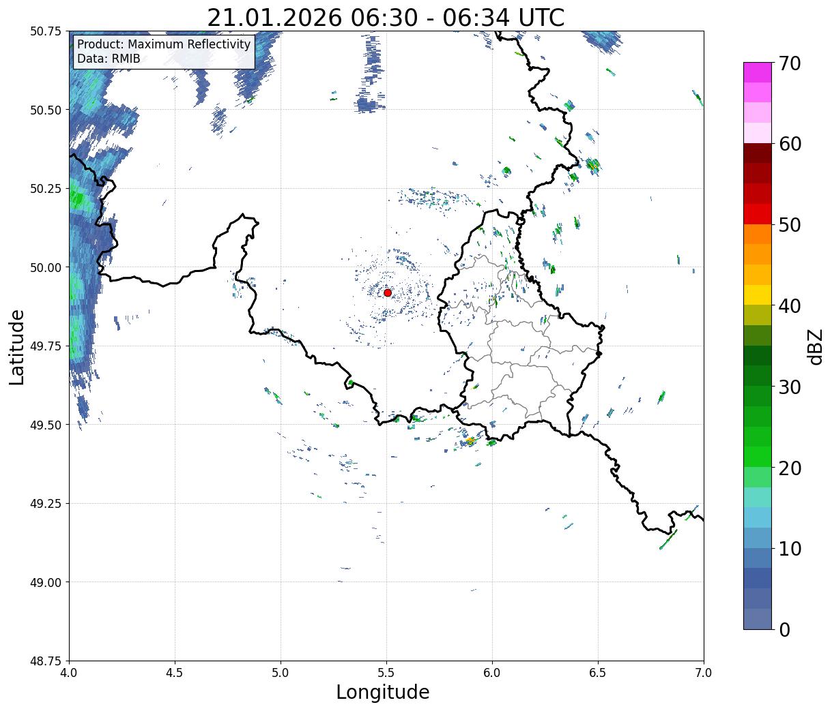The image size is (832, 709).
Task: Click the colorbar tick label 10
Action: coord(790,549)
